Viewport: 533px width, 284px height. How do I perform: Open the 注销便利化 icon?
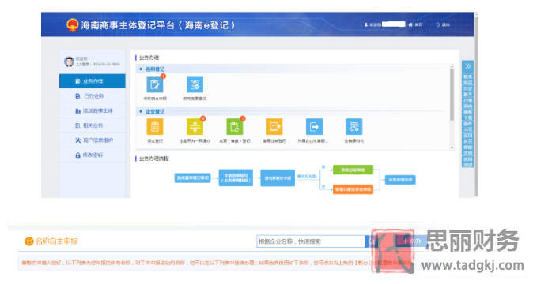click(x=353, y=127)
